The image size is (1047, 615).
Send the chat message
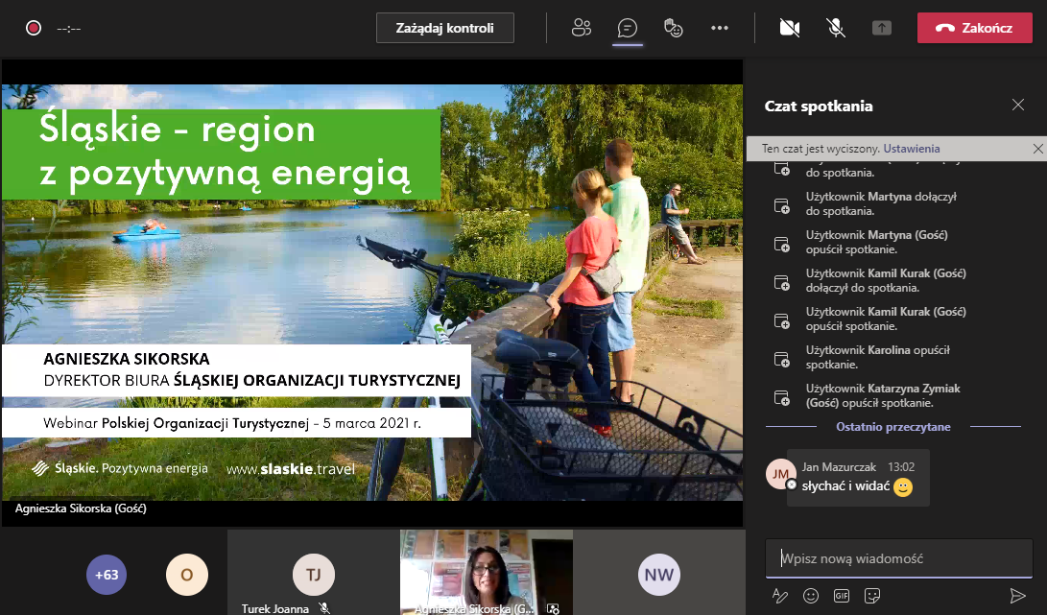(x=1017, y=596)
